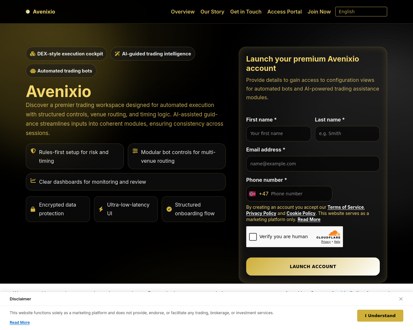
Task: Click the DEX-style execution cockpit cubes icon
Action: coord(33,54)
